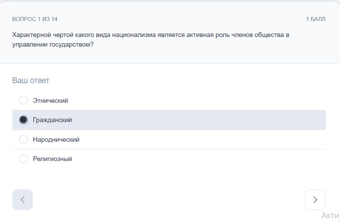Select the filled Гражданский radio button
340x222 pixels.
(x=23, y=120)
